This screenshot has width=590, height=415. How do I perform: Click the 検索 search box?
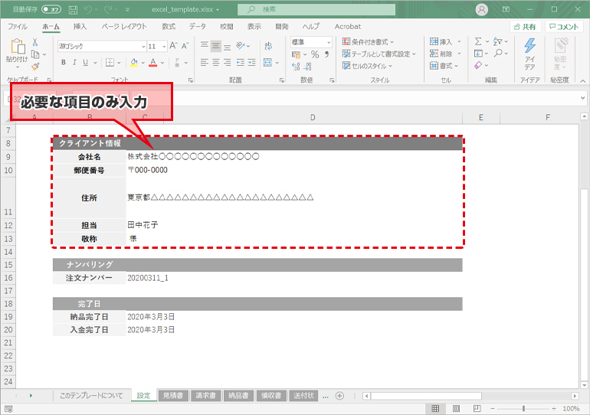tap(316, 9)
